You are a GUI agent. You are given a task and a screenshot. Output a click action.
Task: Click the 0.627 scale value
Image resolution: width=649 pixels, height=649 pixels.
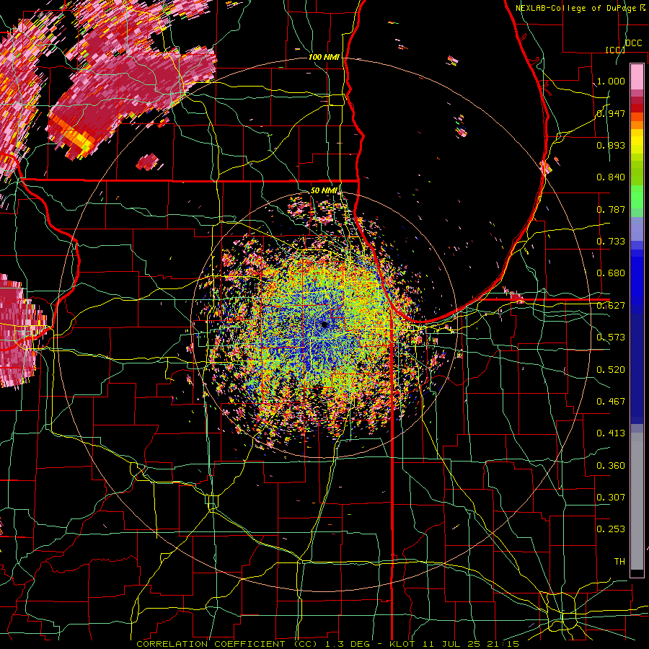pyautogui.click(x=611, y=306)
